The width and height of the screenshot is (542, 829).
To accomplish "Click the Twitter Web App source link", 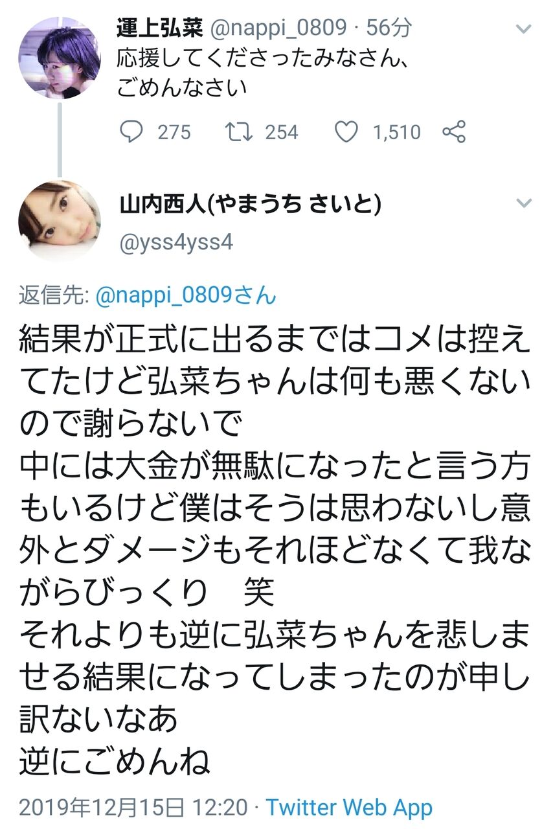I will pyautogui.click(x=349, y=808).
